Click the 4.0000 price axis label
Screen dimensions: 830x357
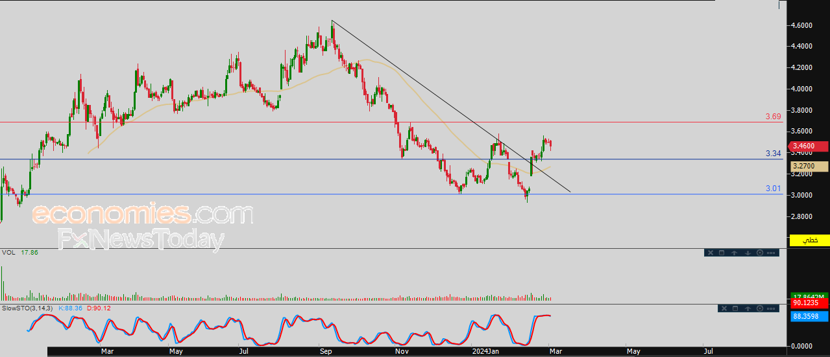pos(803,89)
